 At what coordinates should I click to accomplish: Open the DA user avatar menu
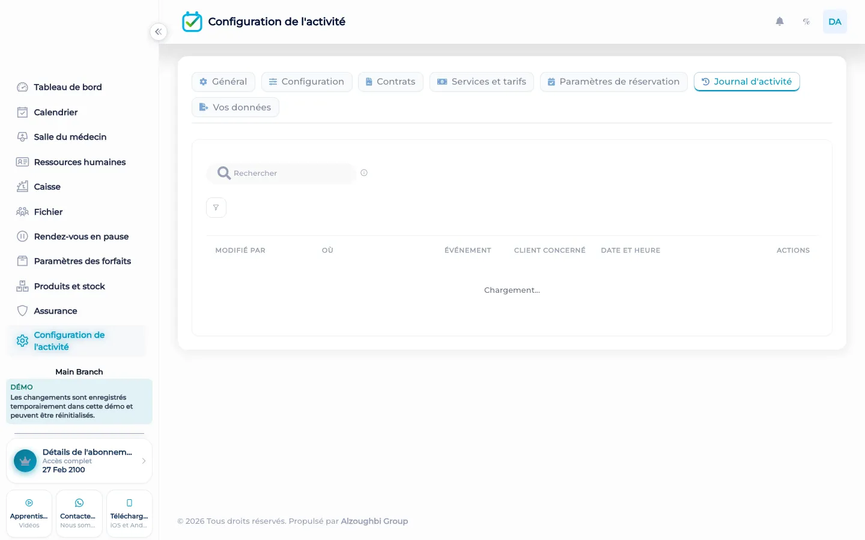click(834, 22)
